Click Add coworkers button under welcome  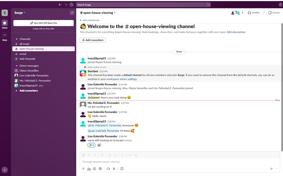[93, 40]
